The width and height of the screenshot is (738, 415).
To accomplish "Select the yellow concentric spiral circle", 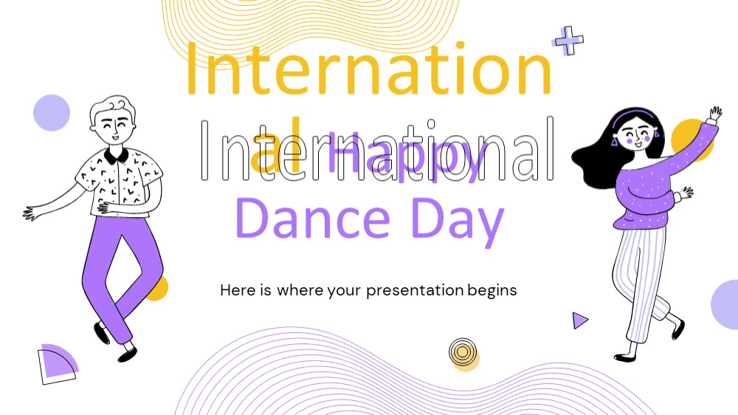I will pyautogui.click(x=463, y=354).
